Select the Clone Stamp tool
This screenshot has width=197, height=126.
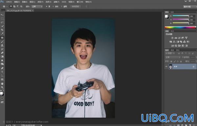click(2, 45)
